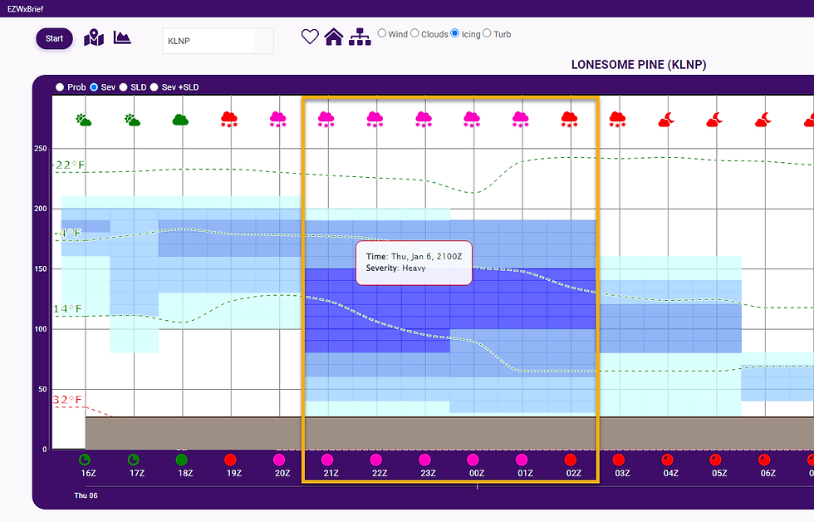Click the -4°F temperature label
Image resolution: width=814 pixels, height=522 pixels.
click(x=69, y=234)
